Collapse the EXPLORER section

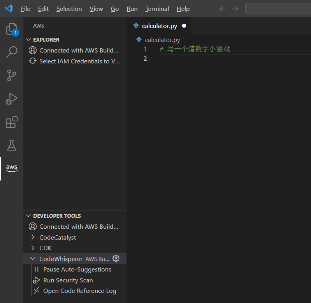28,40
